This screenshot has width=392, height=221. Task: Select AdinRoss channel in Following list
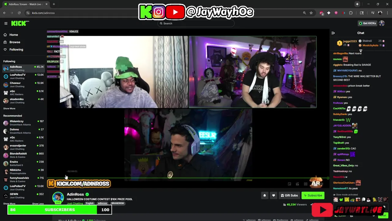pyautogui.click(x=24, y=68)
